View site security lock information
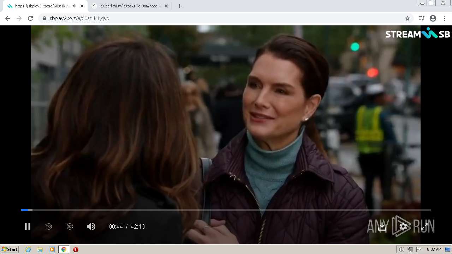 coord(44,18)
